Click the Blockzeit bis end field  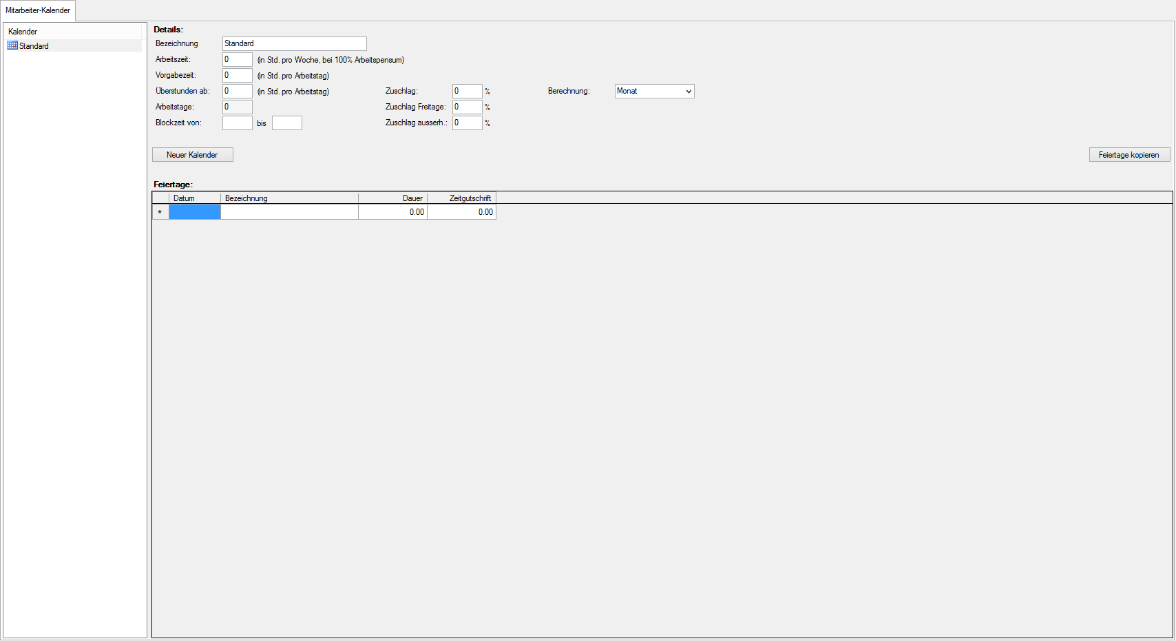click(x=286, y=123)
